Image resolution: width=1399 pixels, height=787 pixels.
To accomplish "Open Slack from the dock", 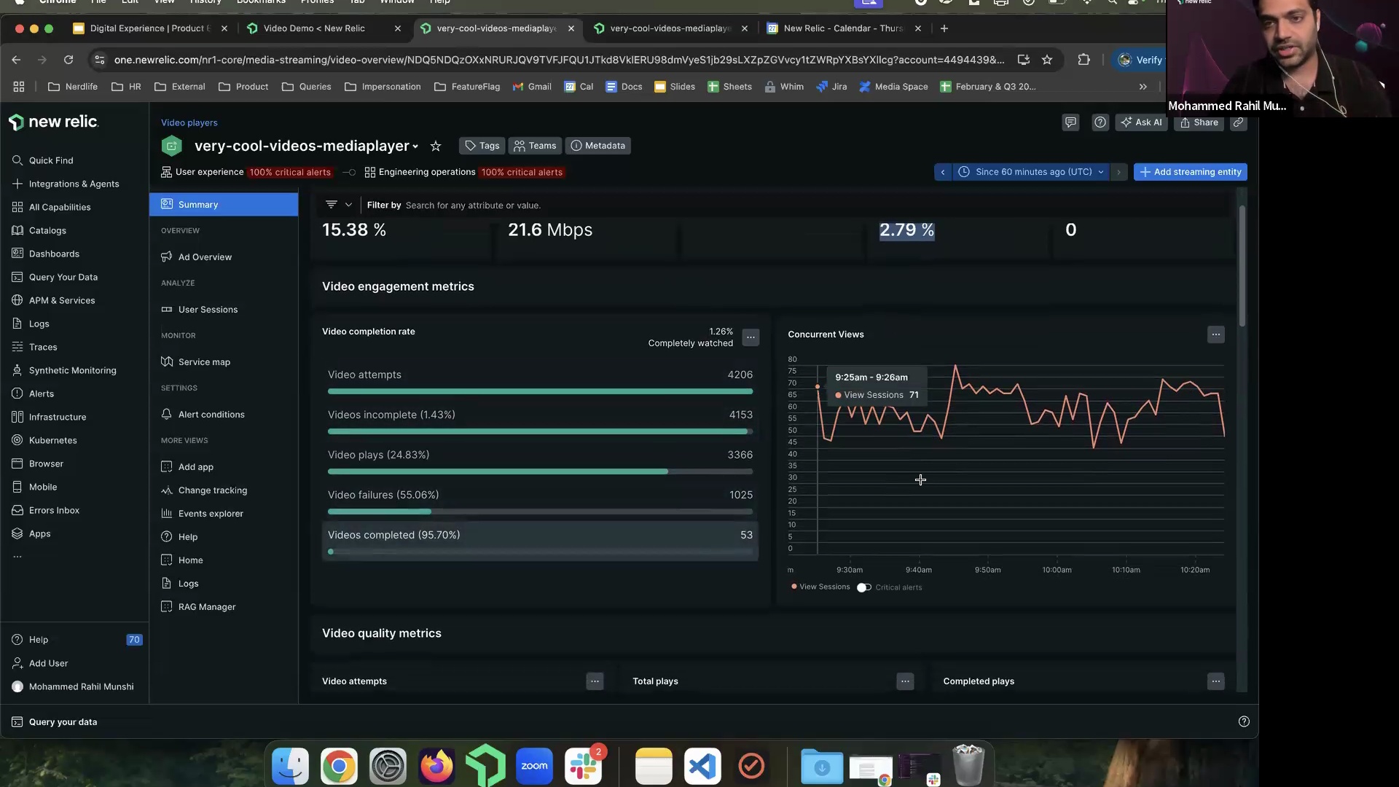I will tap(583, 766).
